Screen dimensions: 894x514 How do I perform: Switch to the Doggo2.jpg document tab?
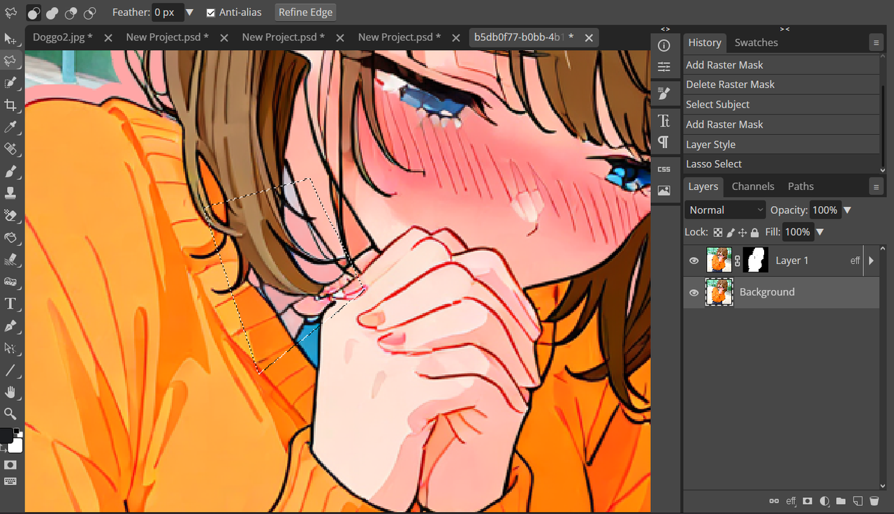tap(63, 37)
